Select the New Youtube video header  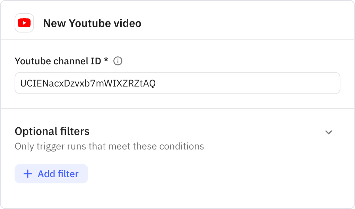point(92,23)
